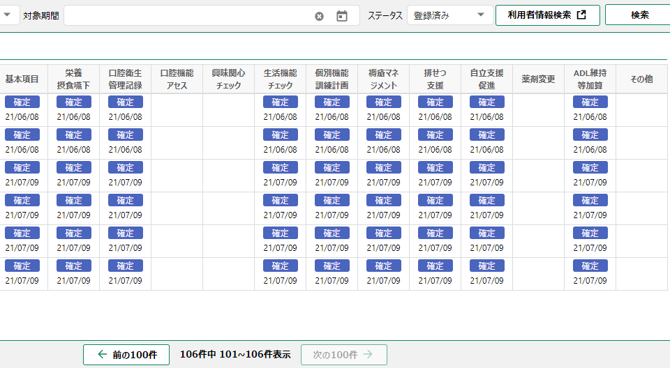Viewport: 670px width, 368px height.
Task: Click the 利用者情報検索 button
Action: [547, 15]
